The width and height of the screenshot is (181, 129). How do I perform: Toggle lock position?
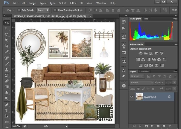[x=148, y=89]
